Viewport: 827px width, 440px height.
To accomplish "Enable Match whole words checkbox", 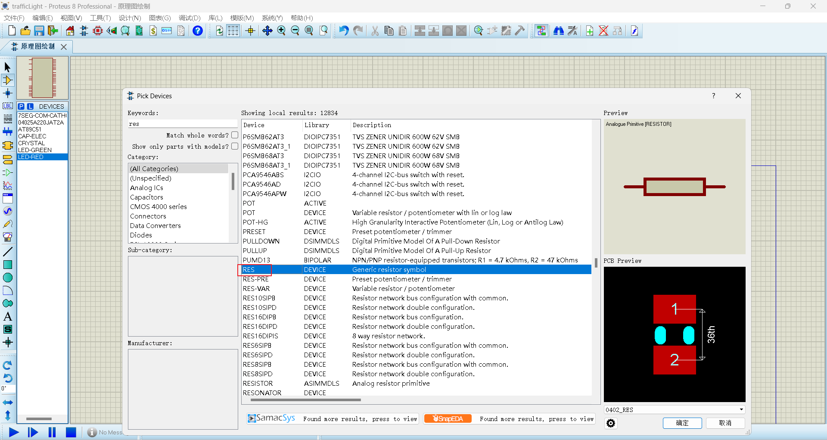I will pyautogui.click(x=235, y=135).
